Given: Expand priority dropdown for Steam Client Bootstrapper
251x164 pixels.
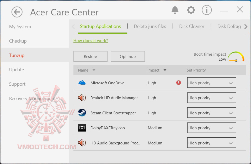Looking at the screenshot, I should [x=212, y=113].
